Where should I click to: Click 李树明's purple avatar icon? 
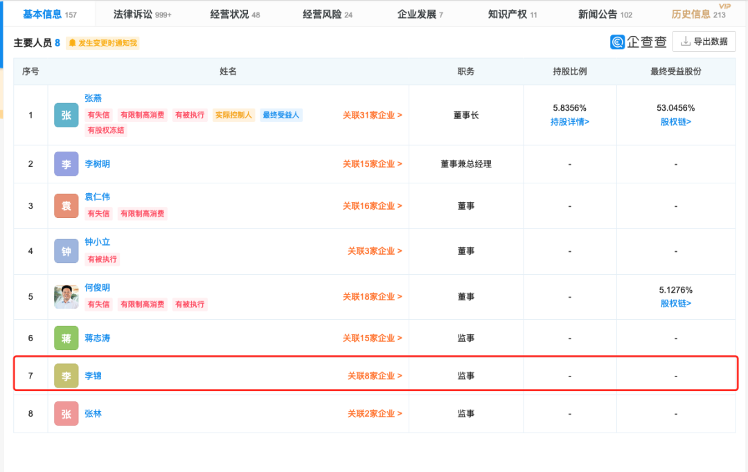(66, 164)
